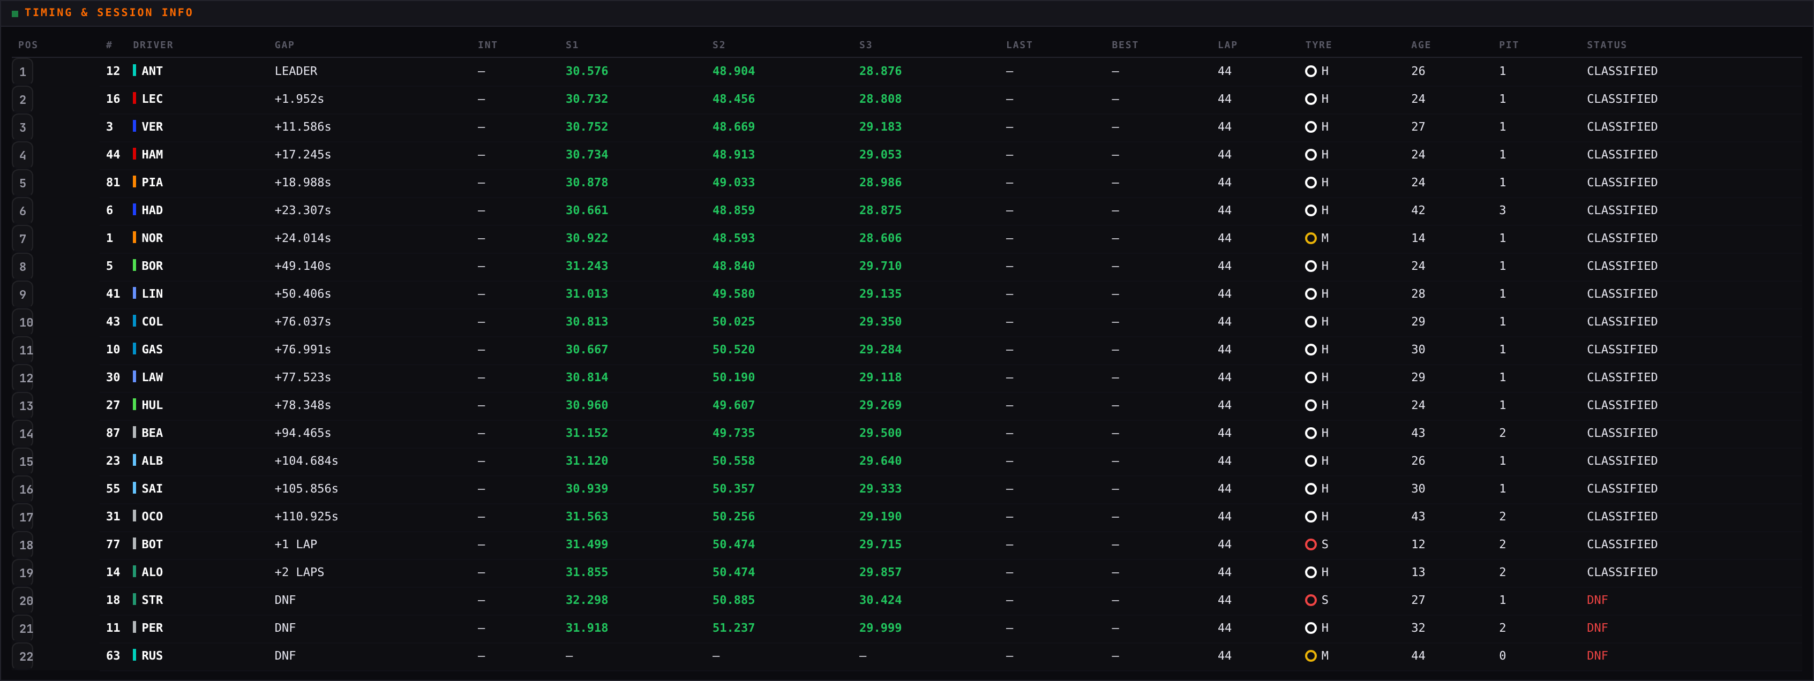Viewport: 1814px width, 681px height.
Task: Click the position 1 badge
Action: pos(23,72)
